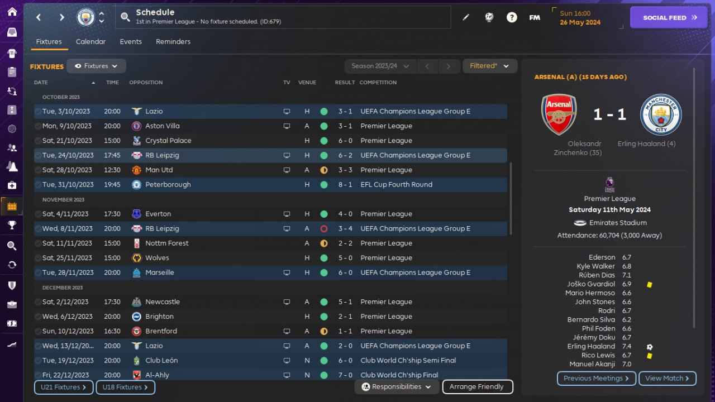The height and width of the screenshot is (402, 715).
Task: Click the Arrange Friendly button
Action: click(x=477, y=387)
